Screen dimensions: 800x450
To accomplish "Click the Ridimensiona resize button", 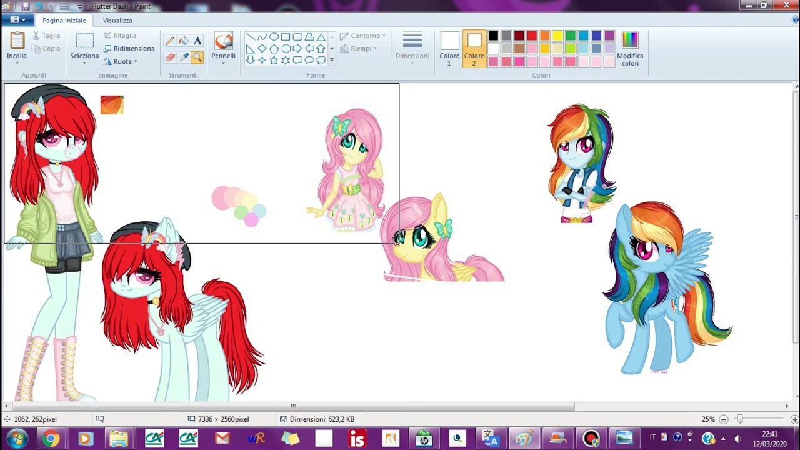I will click(x=129, y=49).
